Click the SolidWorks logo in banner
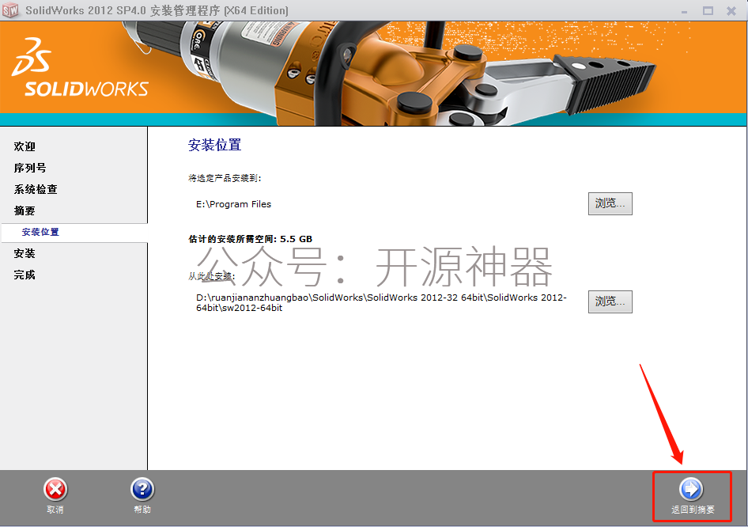Screen dimensions: 748x527 click(x=80, y=68)
